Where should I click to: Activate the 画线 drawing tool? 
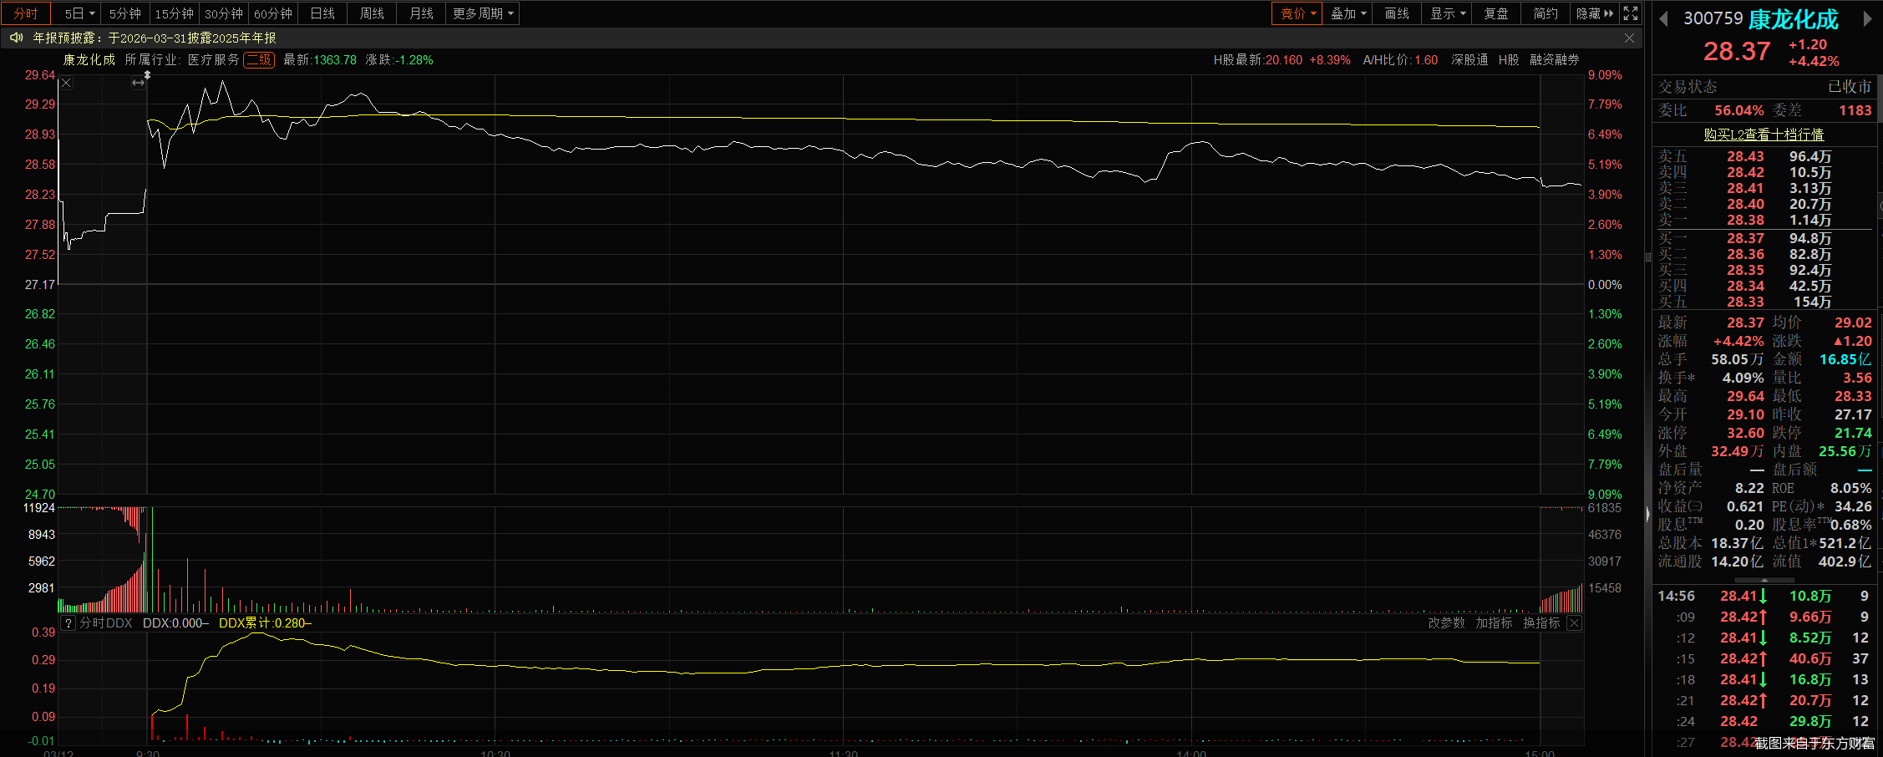point(1397,13)
